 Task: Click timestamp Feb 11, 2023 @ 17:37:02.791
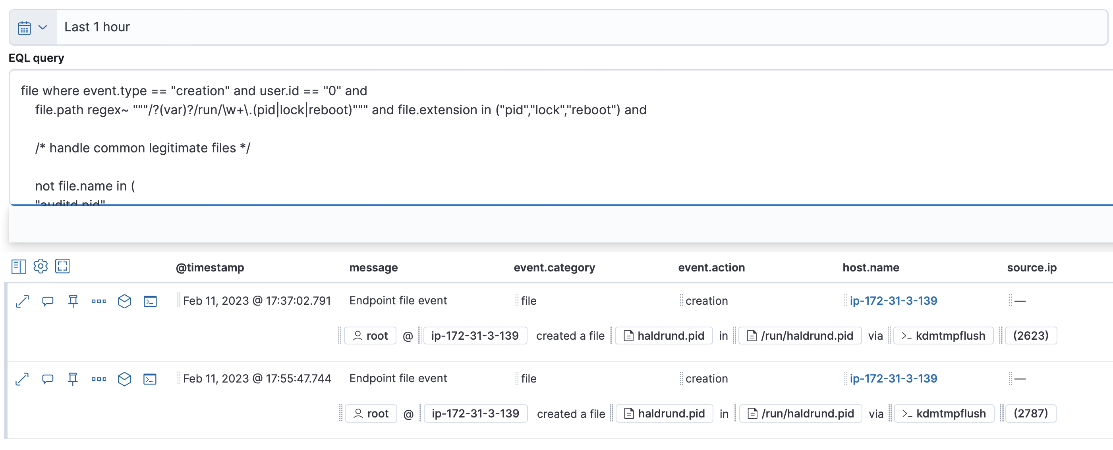[x=257, y=301]
